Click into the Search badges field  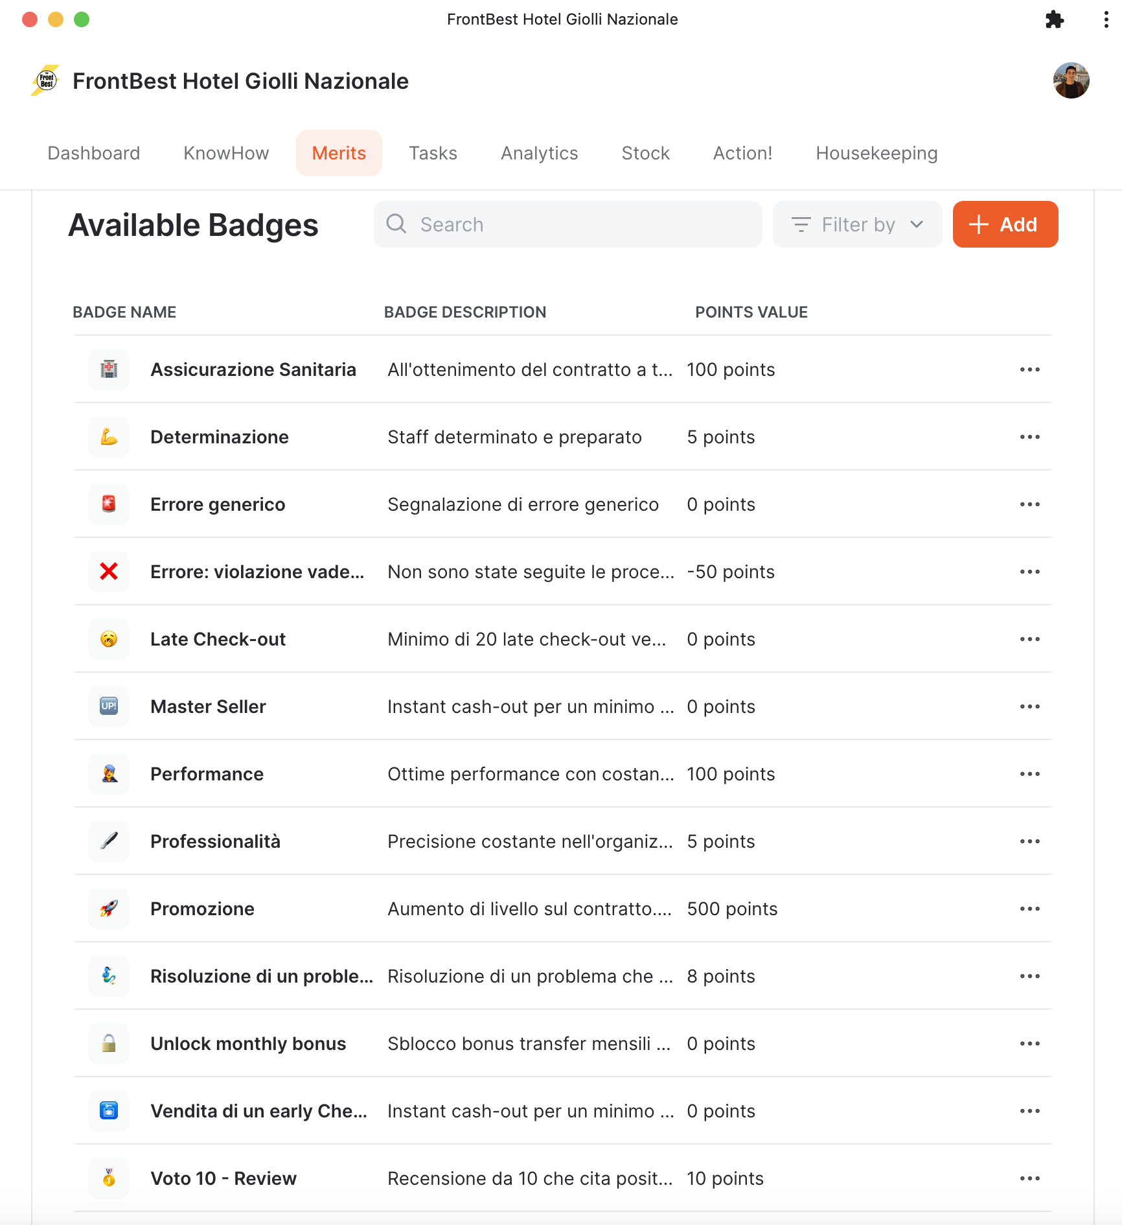point(567,224)
